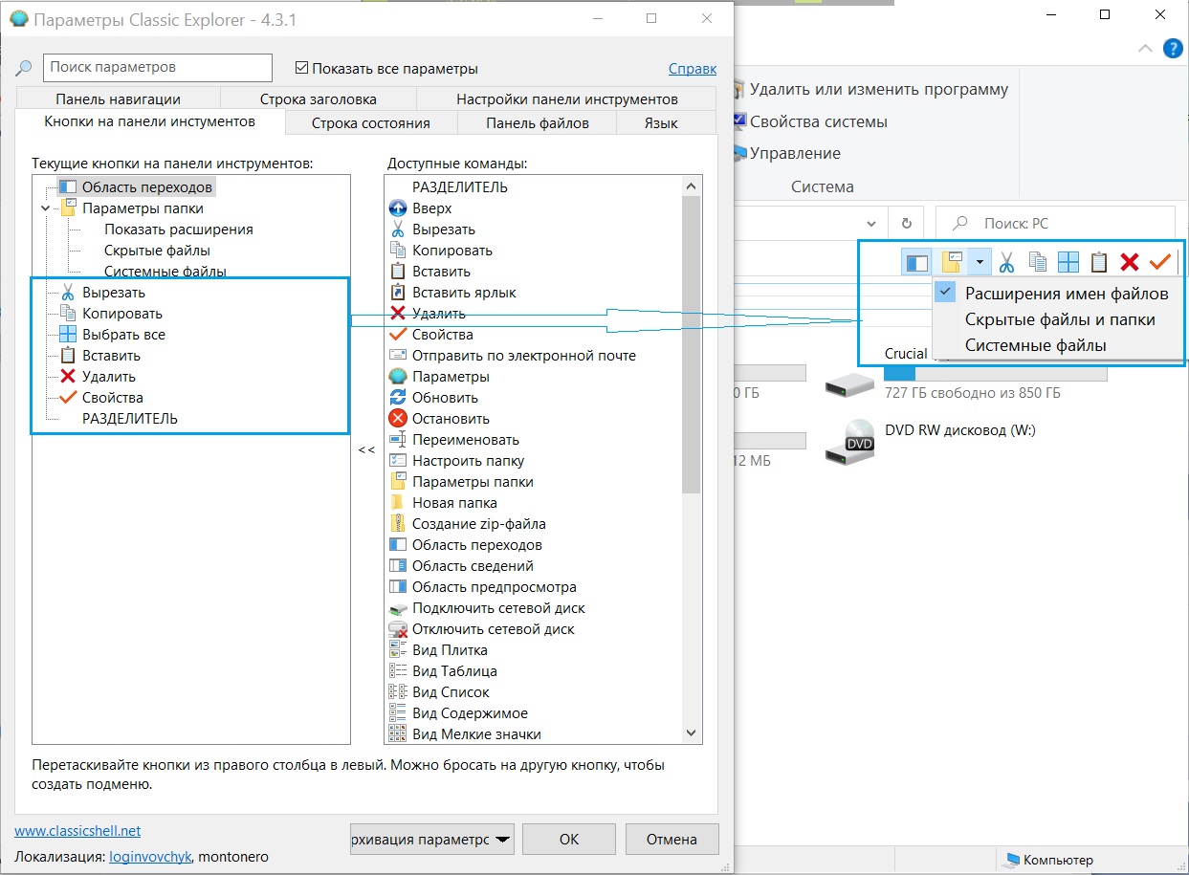
Task: Open www.classicshell.net link
Action: (x=77, y=831)
